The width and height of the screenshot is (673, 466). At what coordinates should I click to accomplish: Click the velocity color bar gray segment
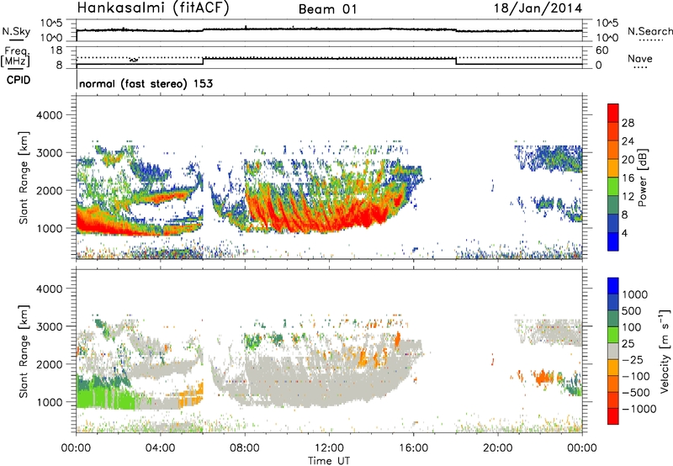click(613, 352)
